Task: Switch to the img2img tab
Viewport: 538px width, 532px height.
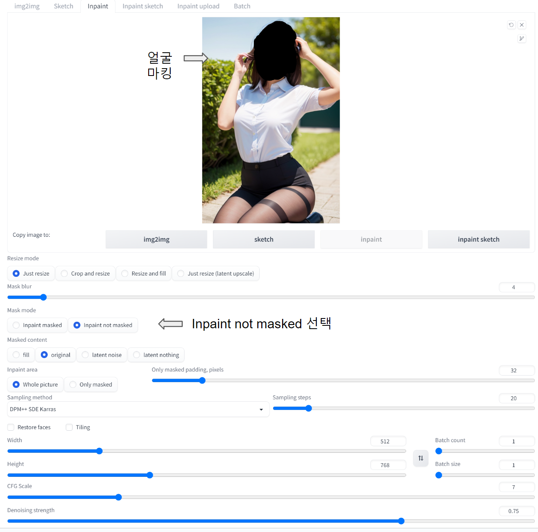Action: [27, 6]
